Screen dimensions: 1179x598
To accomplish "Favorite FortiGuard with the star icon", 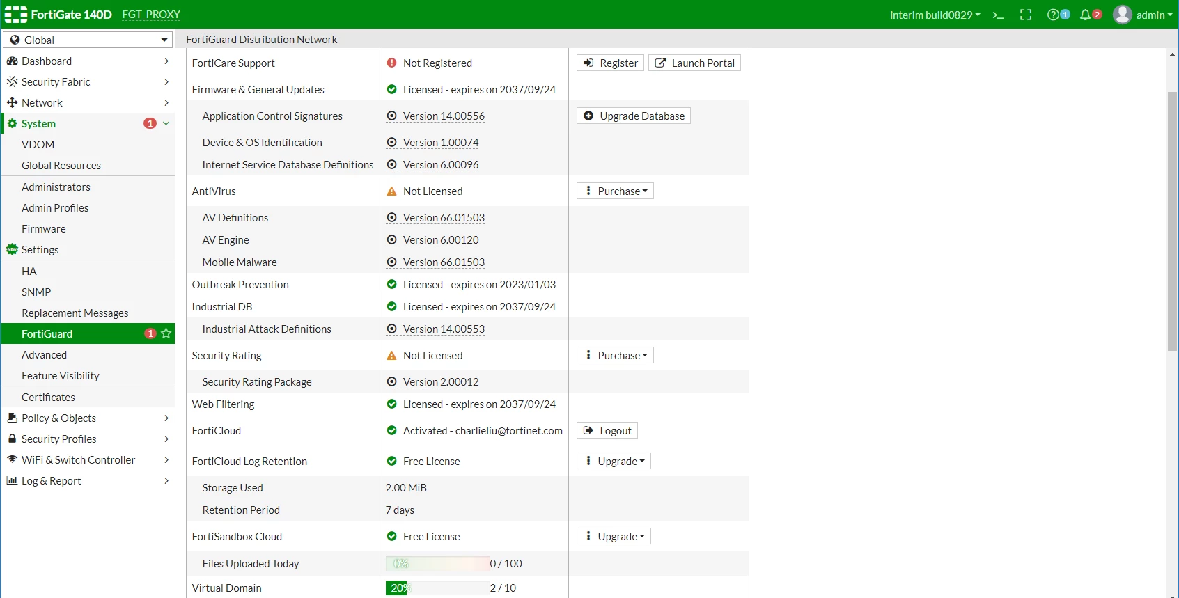I will tap(166, 333).
